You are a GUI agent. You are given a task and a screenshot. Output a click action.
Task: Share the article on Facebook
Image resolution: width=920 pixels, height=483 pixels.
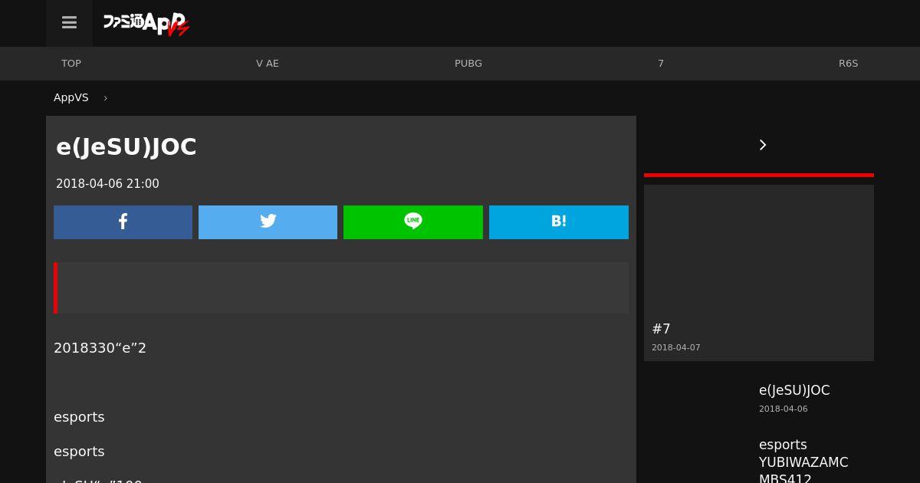(123, 222)
